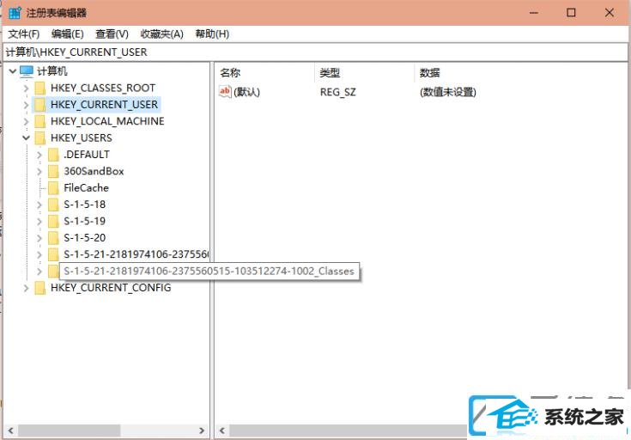Screen dimensions: 631x440
Task: Close the Registry Editor window
Action: click(610, 13)
